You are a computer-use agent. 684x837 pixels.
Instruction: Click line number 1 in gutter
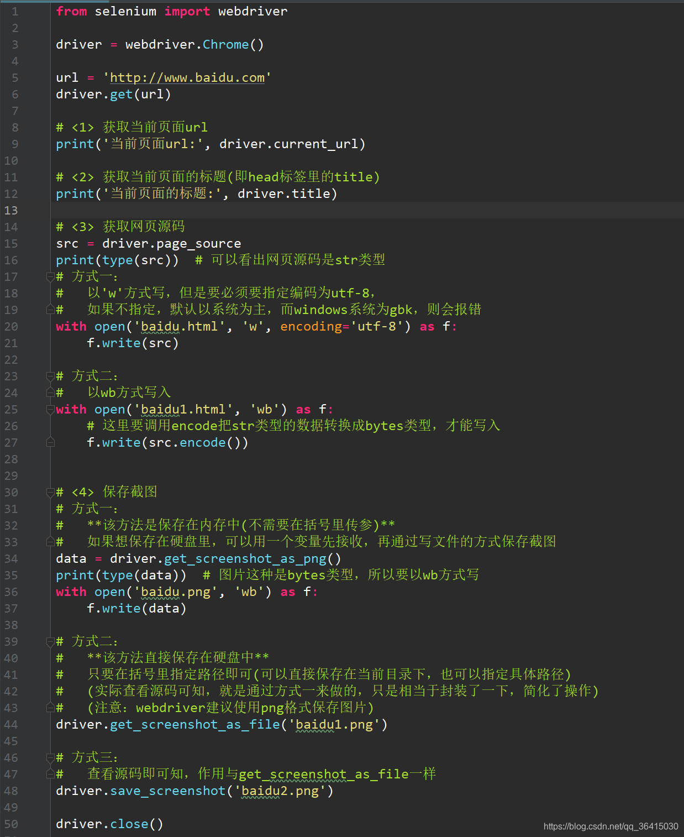point(15,11)
